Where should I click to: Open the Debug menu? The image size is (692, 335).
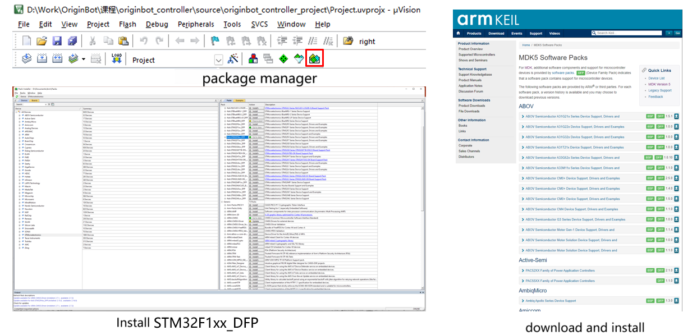coord(157,24)
